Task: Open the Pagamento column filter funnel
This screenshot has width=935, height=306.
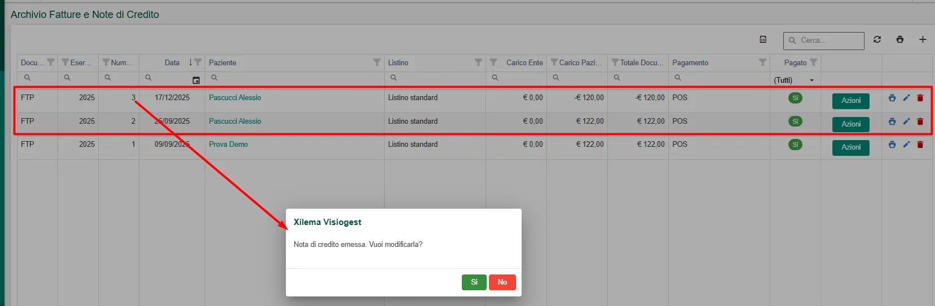Action: [762, 62]
